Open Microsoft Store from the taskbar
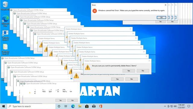The image size is (193, 109). pyautogui.click(x=87, y=106)
